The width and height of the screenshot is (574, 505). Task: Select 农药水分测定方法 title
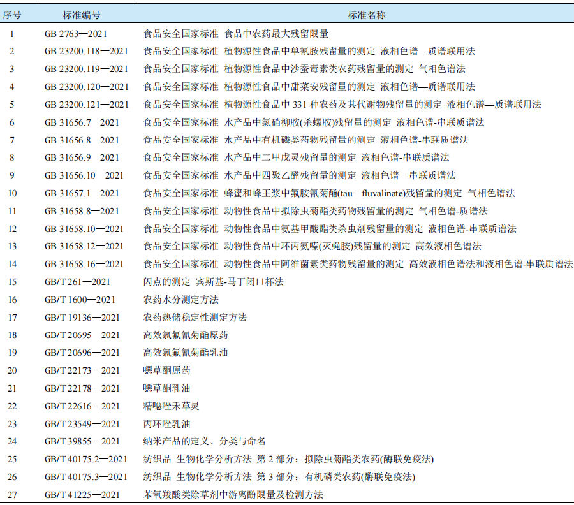coord(181,300)
